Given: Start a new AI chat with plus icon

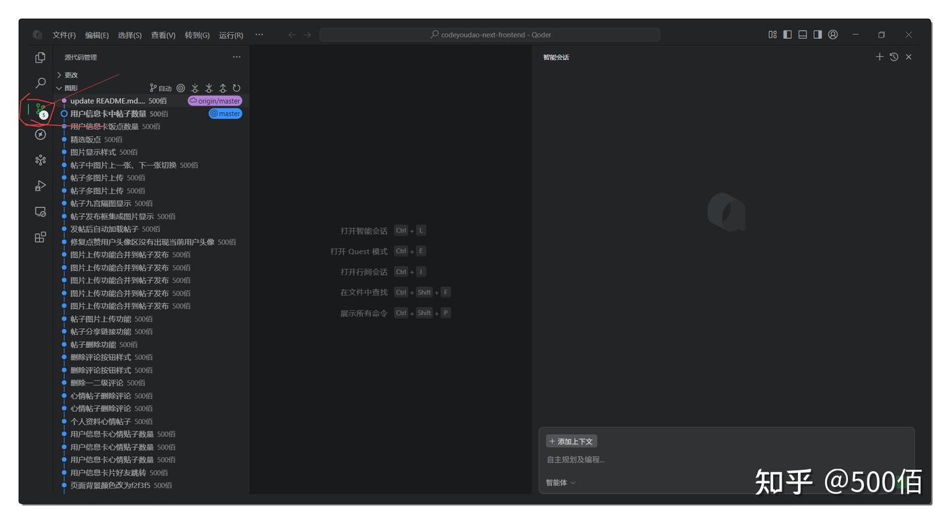Looking at the screenshot, I should click(x=879, y=57).
